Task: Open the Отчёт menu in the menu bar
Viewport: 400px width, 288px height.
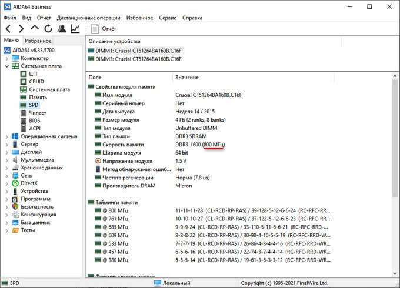Action: click(44, 18)
